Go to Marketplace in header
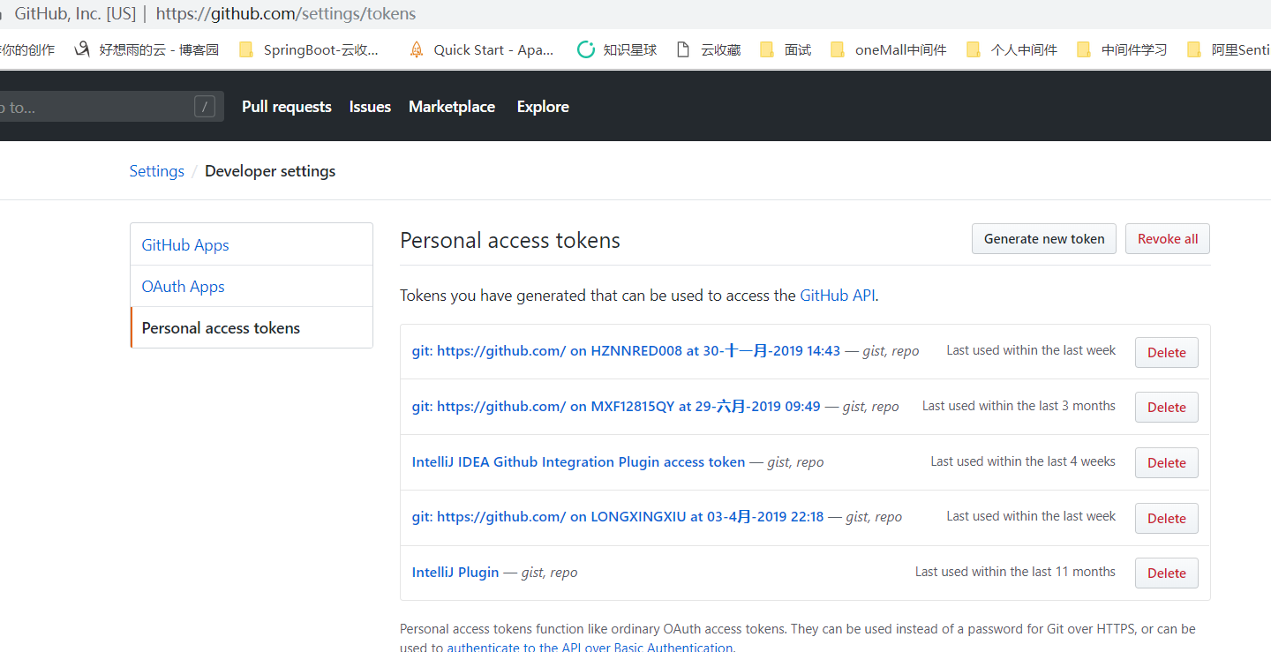The width and height of the screenshot is (1271, 652). (x=452, y=107)
